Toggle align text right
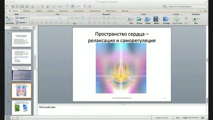The image size is (213, 120). coord(99,23)
